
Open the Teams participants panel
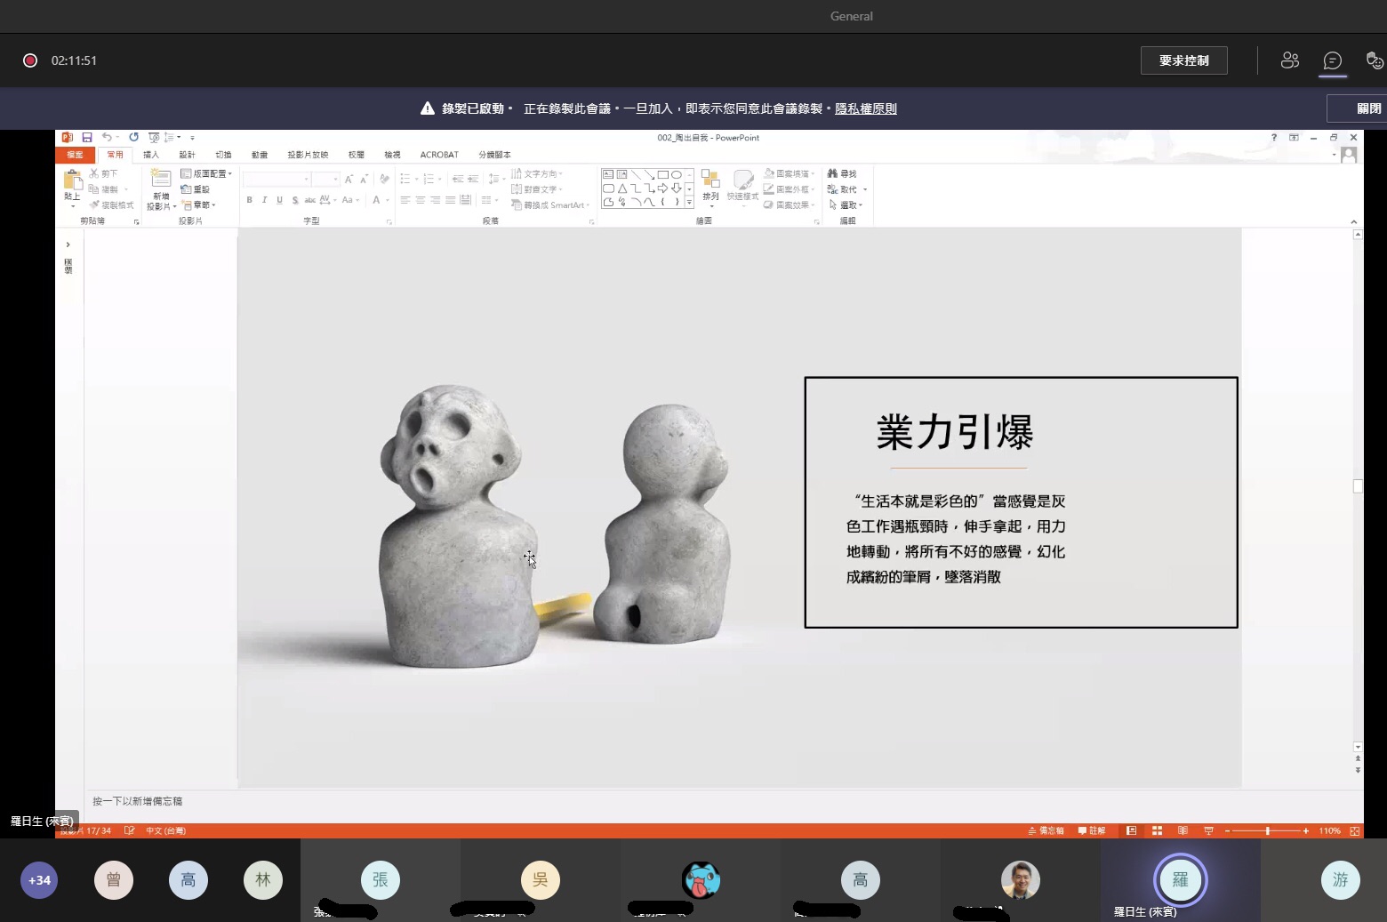coord(1289,60)
